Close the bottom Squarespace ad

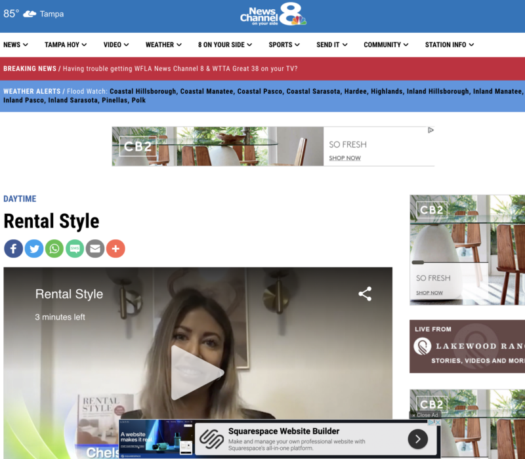click(427, 415)
